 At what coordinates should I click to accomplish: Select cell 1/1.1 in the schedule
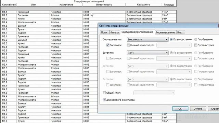point(9,12)
